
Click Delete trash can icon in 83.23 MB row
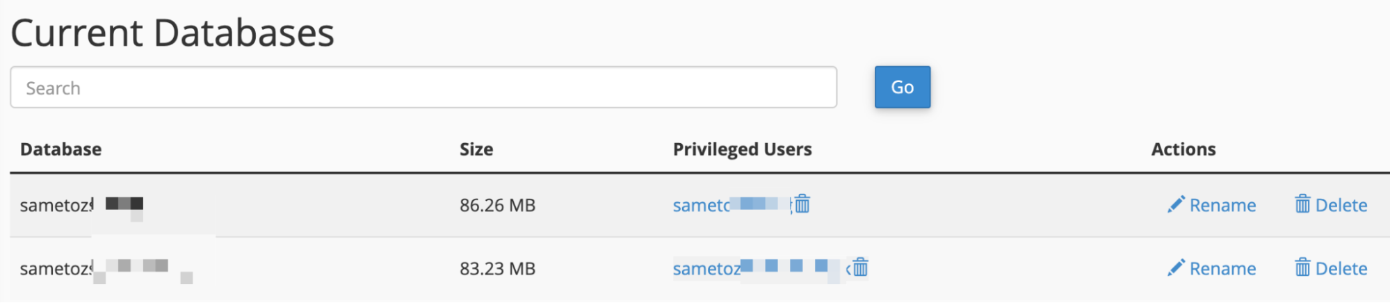click(1302, 268)
